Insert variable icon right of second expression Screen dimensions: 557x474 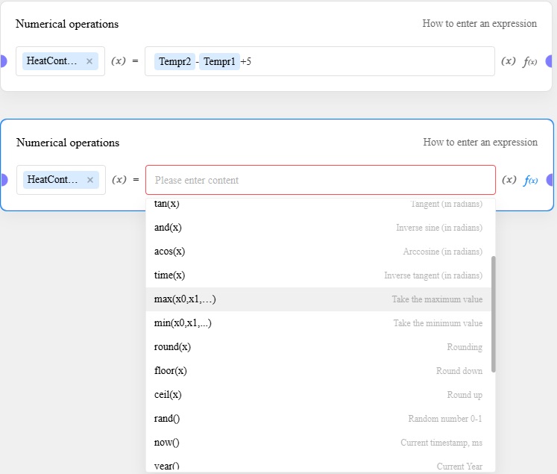coord(509,180)
